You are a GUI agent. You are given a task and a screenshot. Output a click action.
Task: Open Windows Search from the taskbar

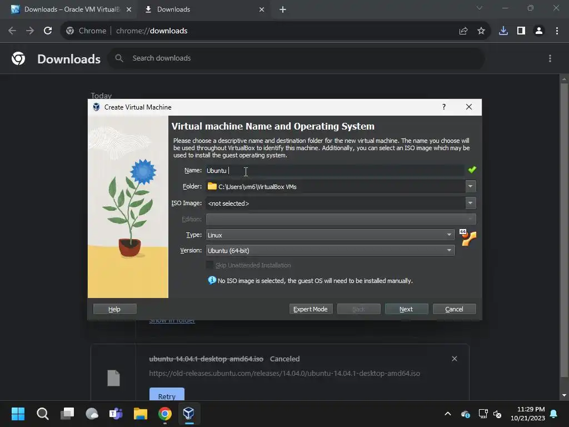click(x=42, y=414)
